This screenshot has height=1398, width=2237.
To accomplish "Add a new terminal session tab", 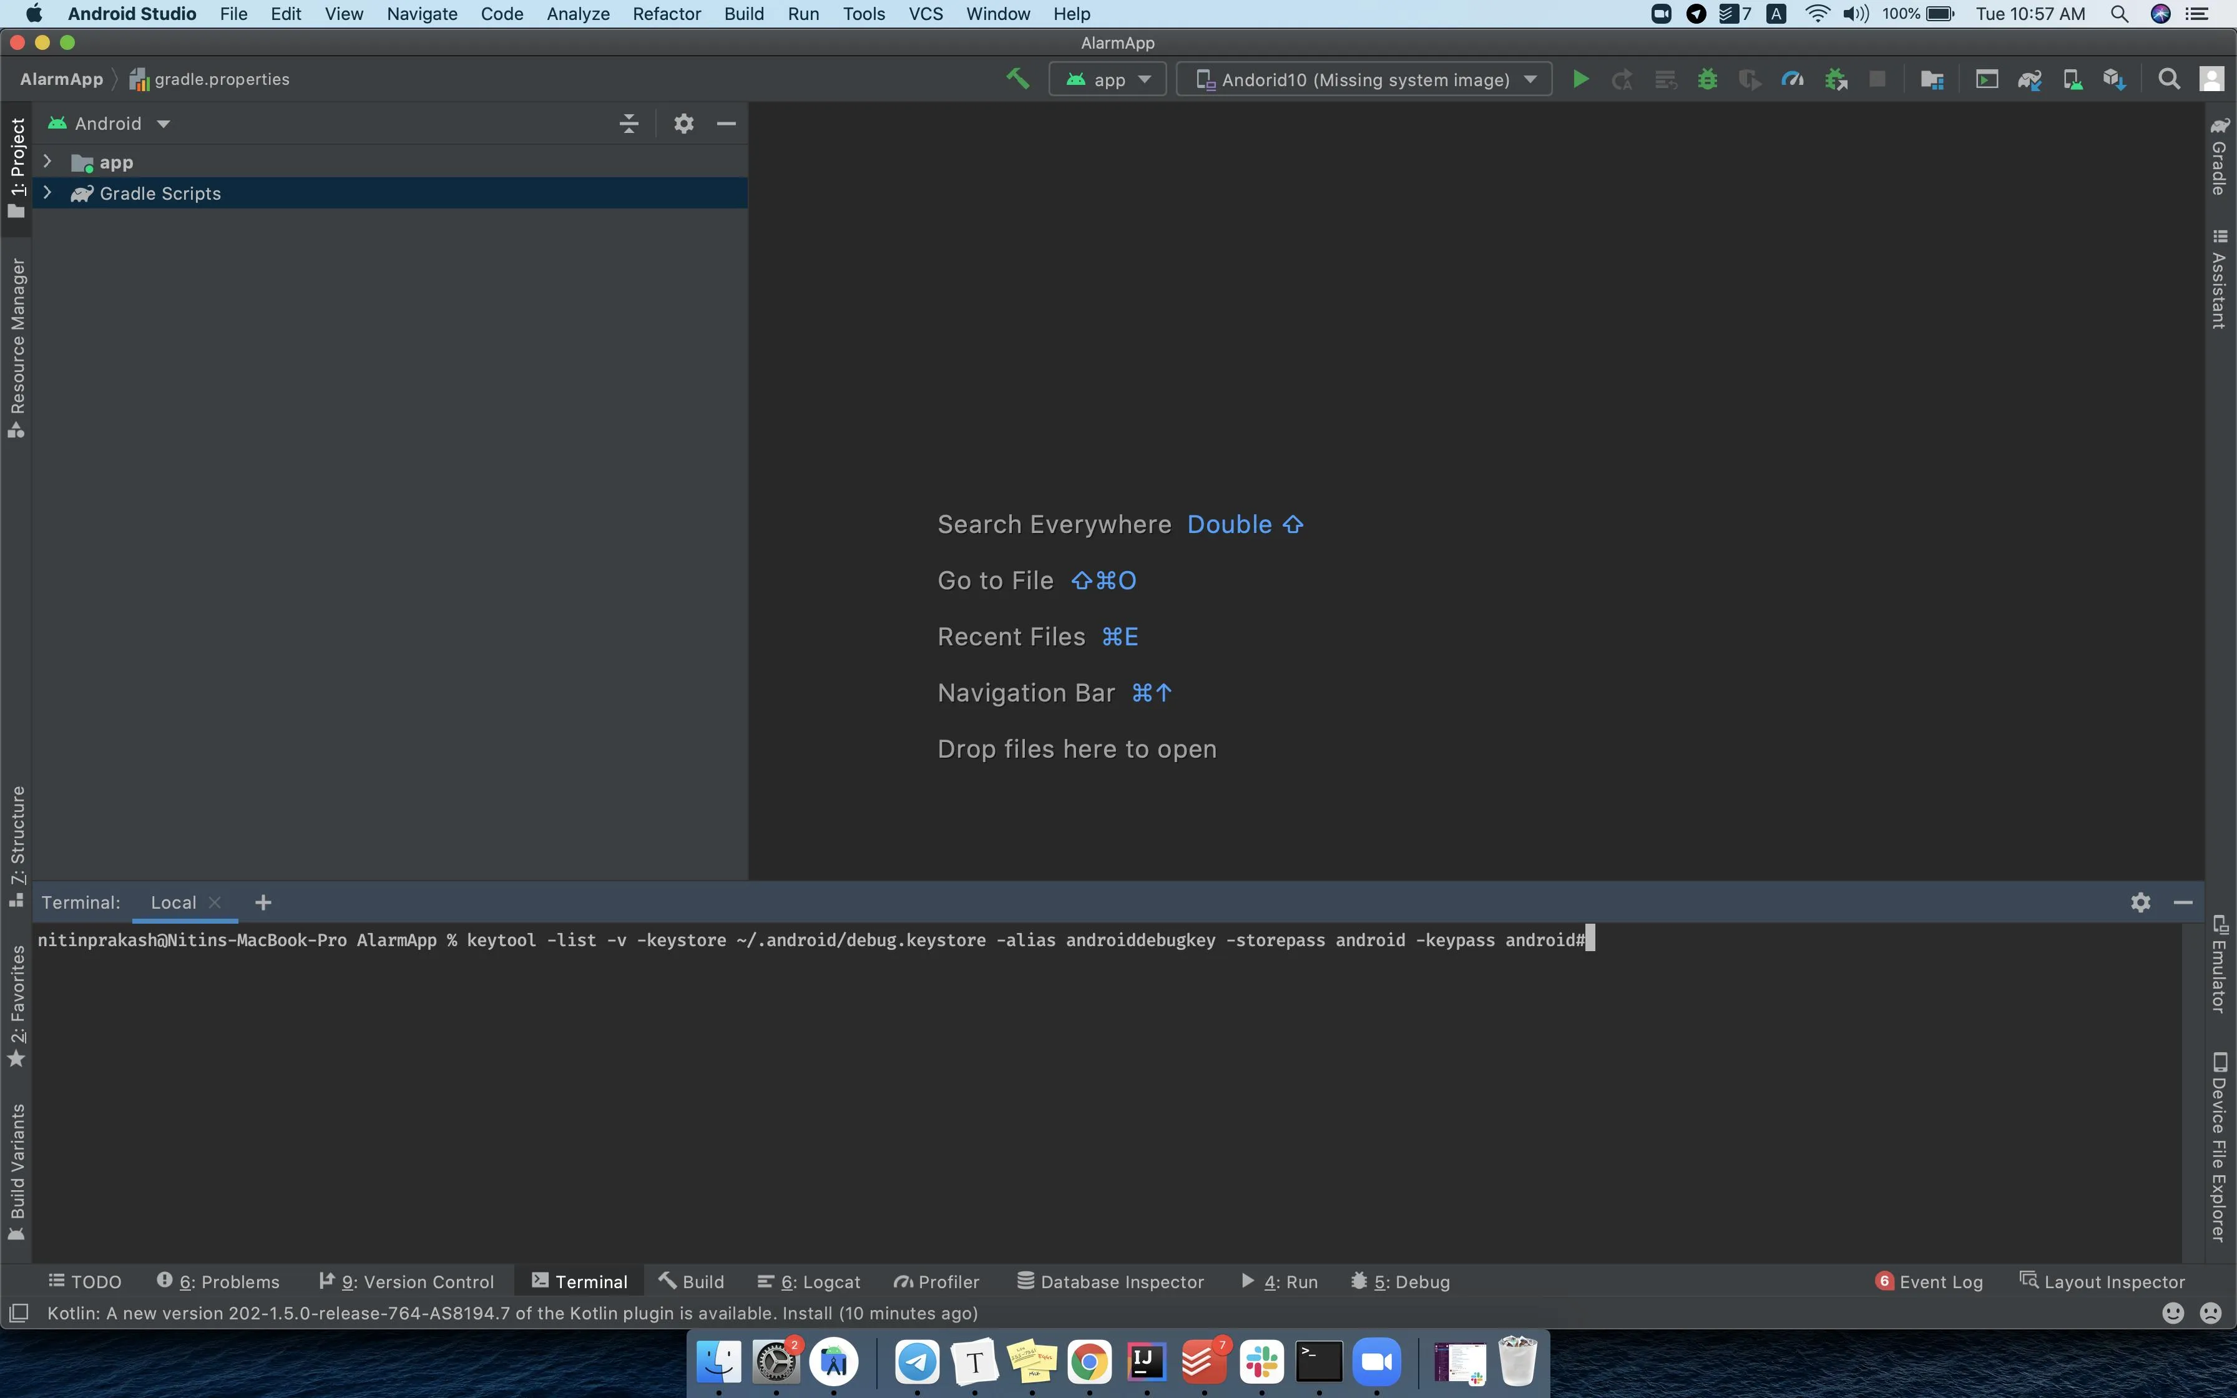I will click(x=263, y=902).
